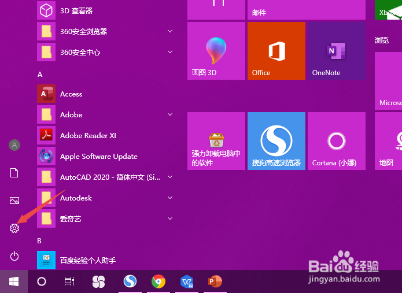
Task: Click the user account avatar icon
Action: point(14,145)
